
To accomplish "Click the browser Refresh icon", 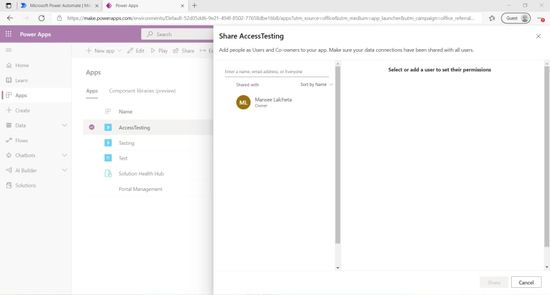I will tap(41, 18).
